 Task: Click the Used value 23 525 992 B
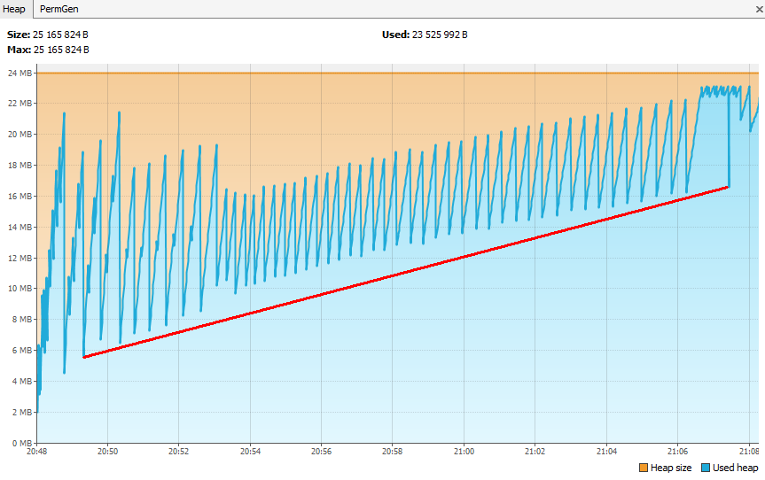click(x=439, y=35)
